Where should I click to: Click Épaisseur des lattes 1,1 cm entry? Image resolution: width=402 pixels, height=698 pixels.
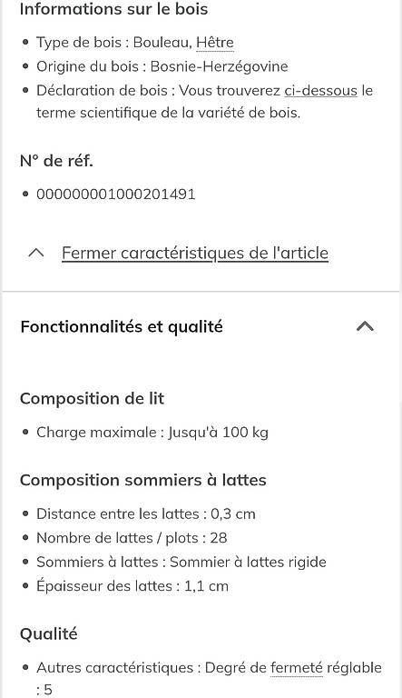point(132,586)
